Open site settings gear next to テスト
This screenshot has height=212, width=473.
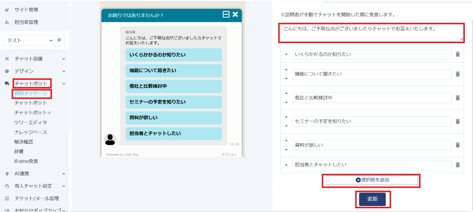pyautogui.click(x=59, y=40)
